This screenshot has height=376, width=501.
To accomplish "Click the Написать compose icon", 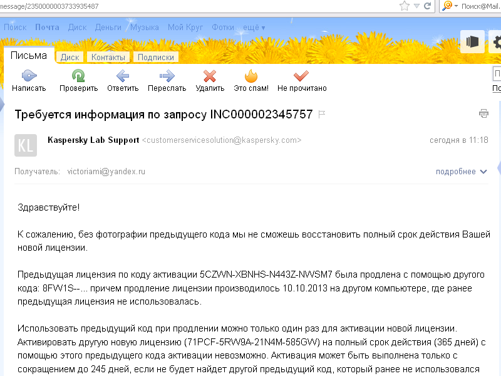I will 29,76.
